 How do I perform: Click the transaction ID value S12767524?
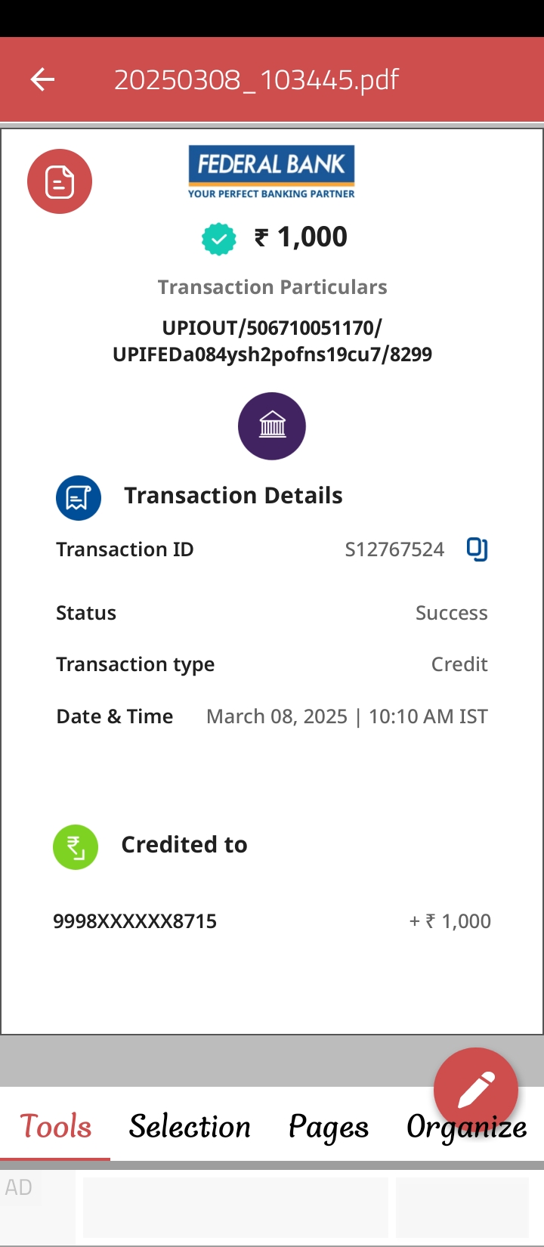(x=394, y=549)
